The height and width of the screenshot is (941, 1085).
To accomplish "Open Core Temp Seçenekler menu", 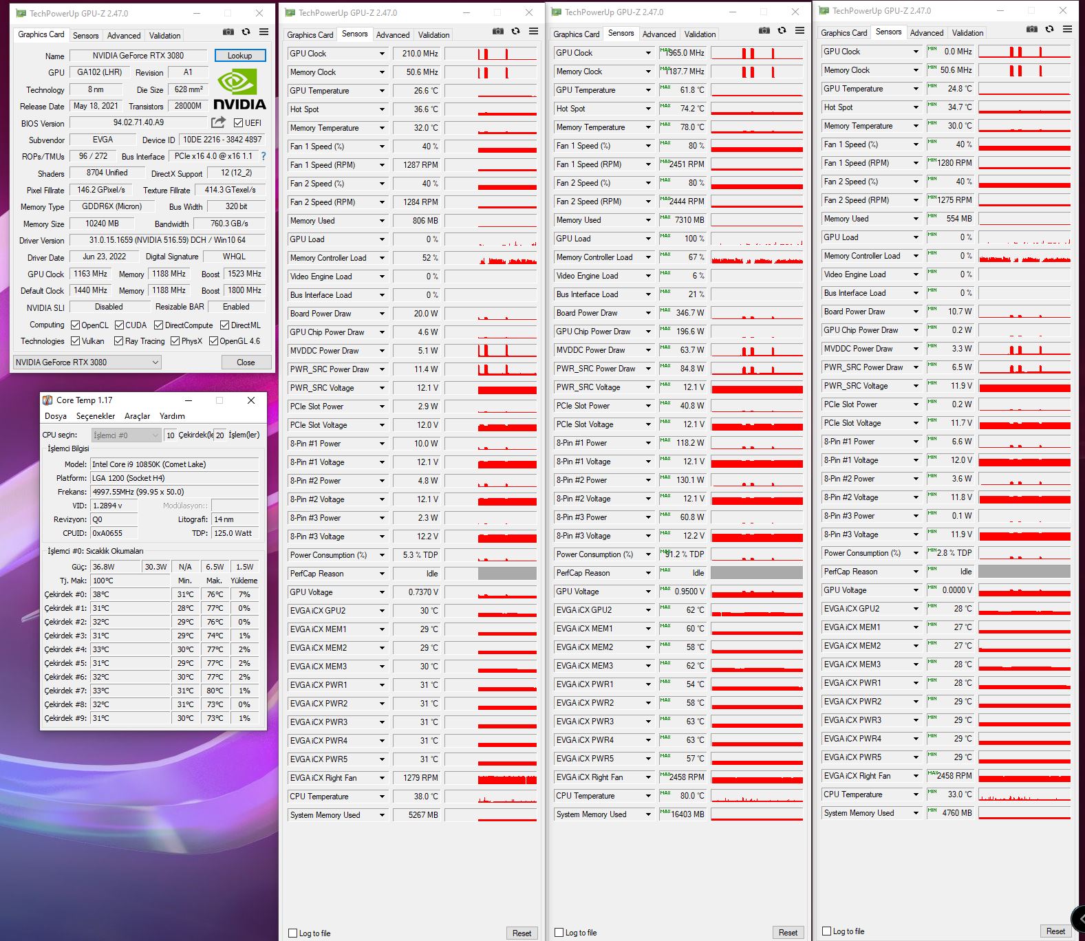I will tap(96, 417).
